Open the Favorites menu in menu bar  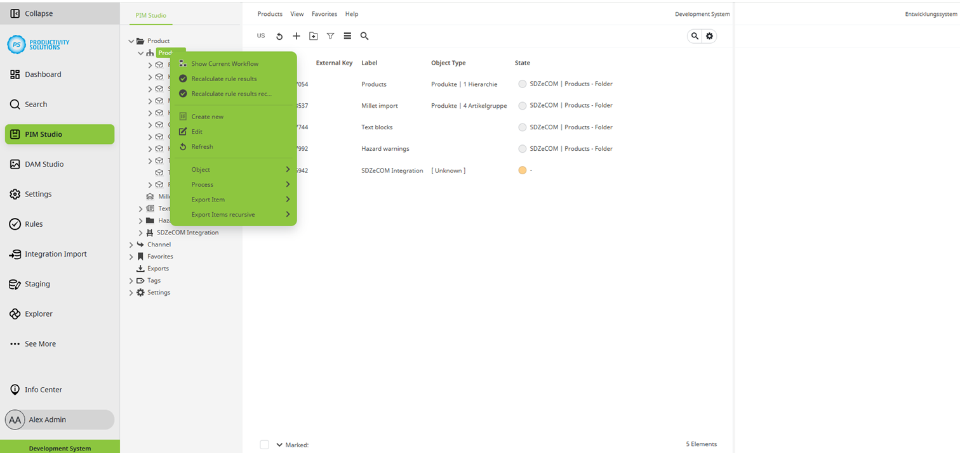point(324,14)
